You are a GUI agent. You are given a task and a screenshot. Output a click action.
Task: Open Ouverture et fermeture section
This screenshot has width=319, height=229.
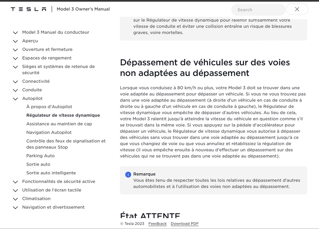pos(47,49)
